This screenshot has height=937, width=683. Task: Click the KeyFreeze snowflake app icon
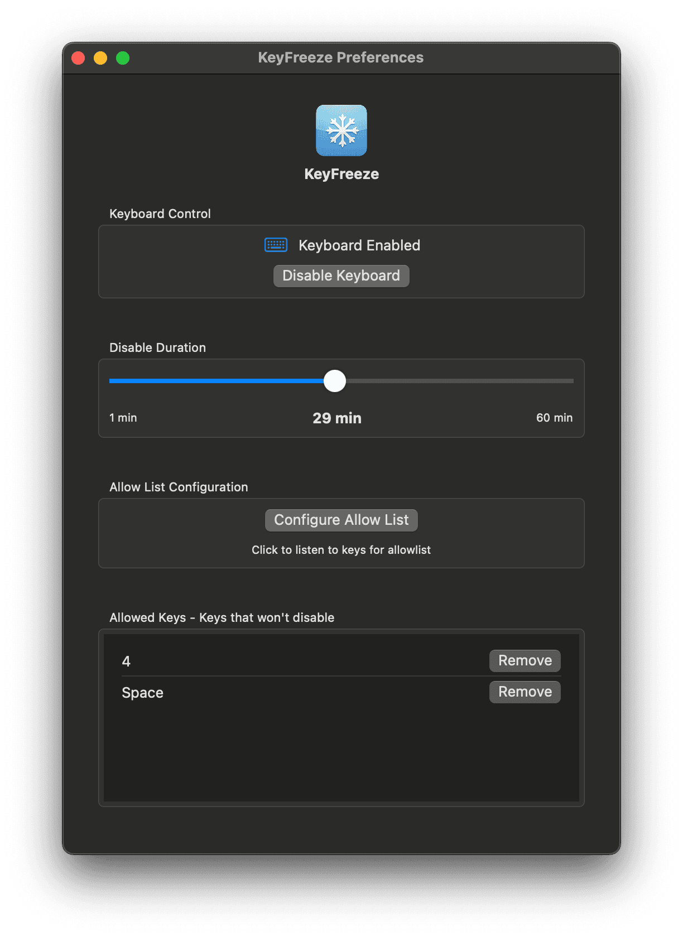(x=341, y=131)
